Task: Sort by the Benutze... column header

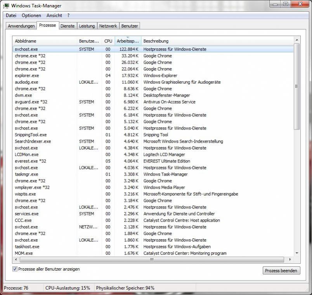Action: (x=89, y=41)
